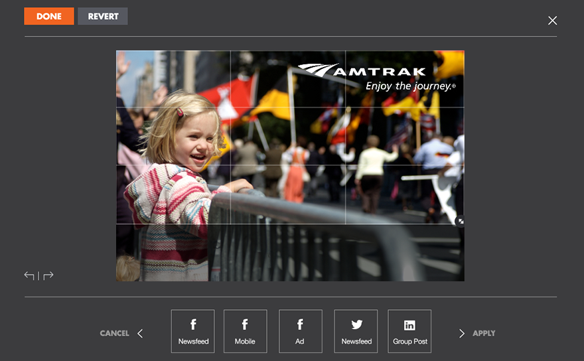Image resolution: width=584 pixels, height=361 pixels.
Task: Show next crop presets
Action: tap(462, 333)
